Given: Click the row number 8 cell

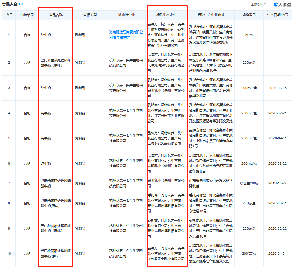Looking at the screenshot, I should [x=9, y=203].
